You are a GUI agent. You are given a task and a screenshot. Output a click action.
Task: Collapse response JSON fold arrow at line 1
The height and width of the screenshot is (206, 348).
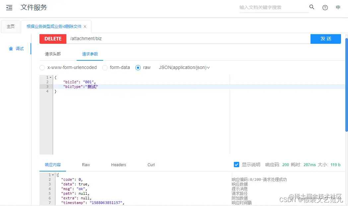[x=53, y=175]
